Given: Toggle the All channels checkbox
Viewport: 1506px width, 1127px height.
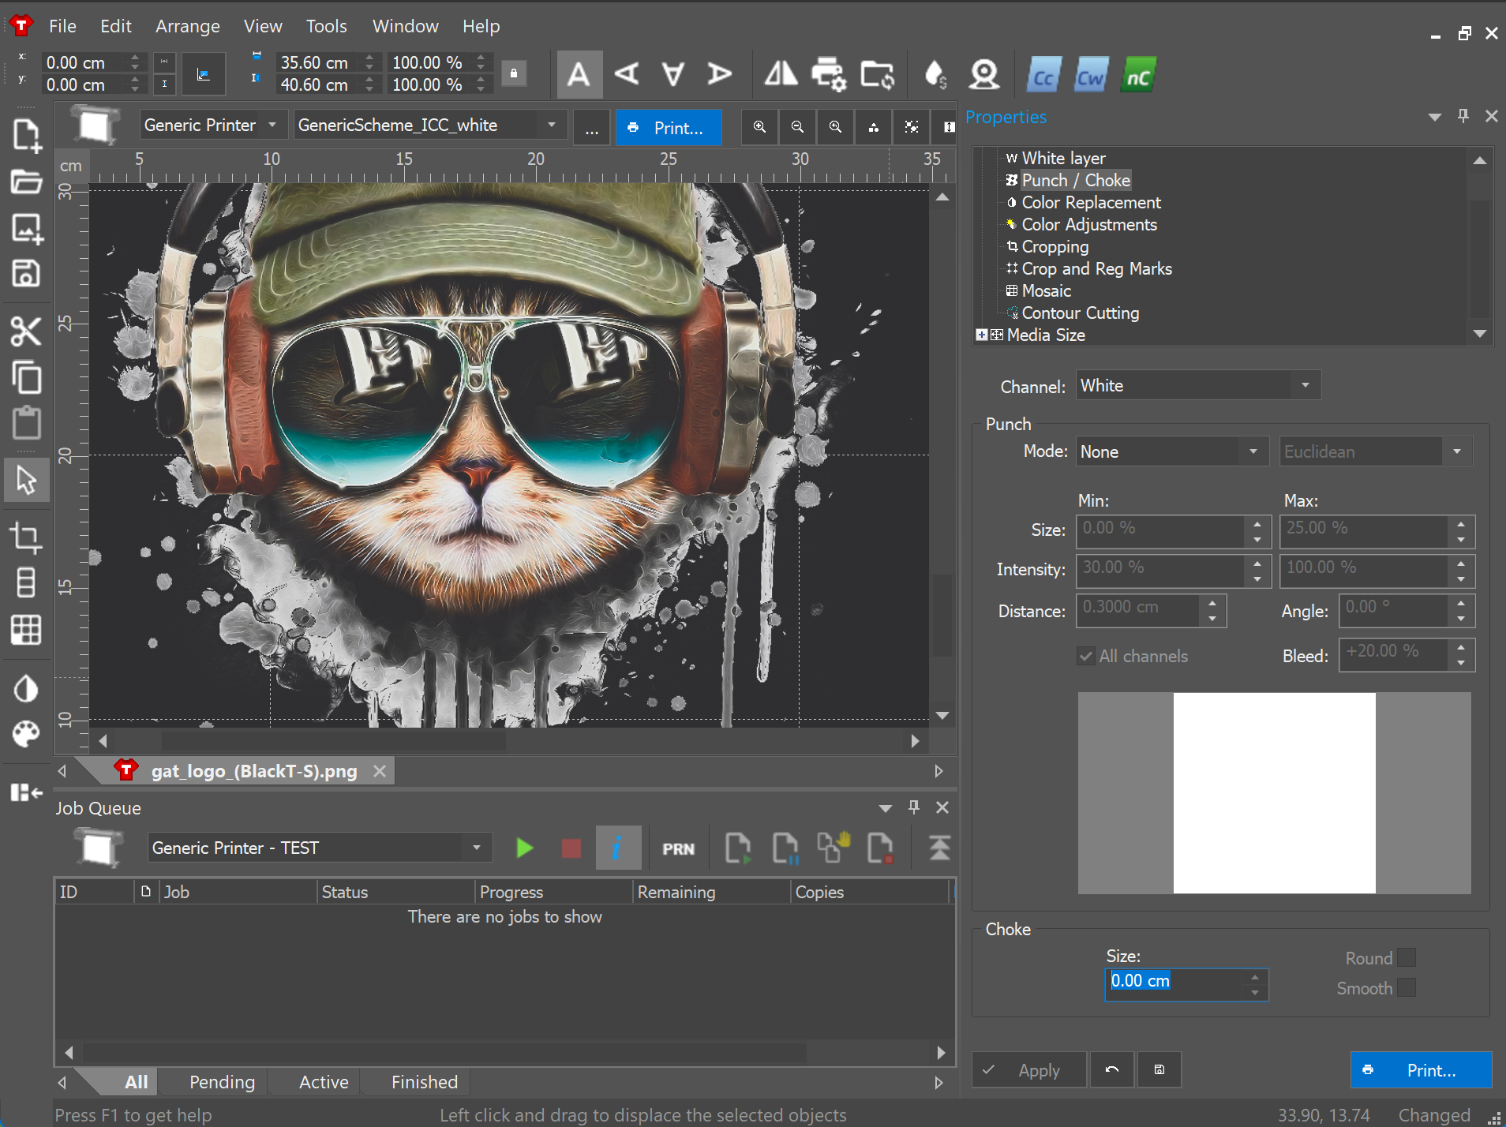Looking at the screenshot, I should coord(1087,656).
